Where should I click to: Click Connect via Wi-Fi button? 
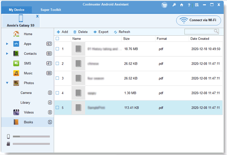(199, 21)
